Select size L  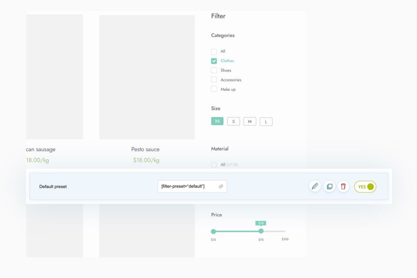pos(266,122)
